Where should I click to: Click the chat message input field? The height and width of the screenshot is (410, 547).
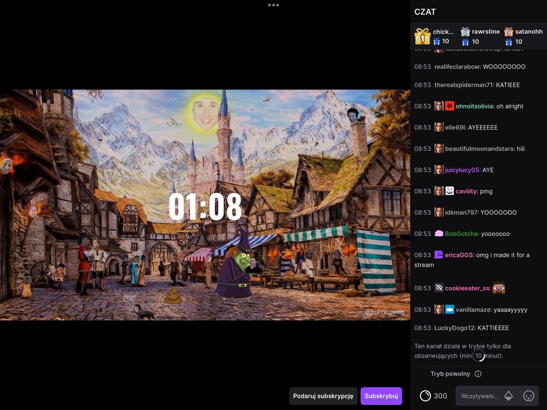pyautogui.click(x=480, y=396)
